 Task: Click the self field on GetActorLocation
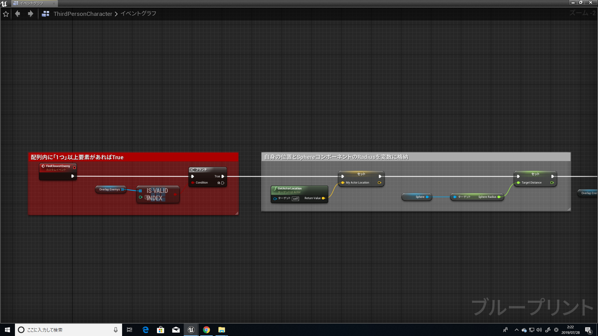click(x=295, y=199)
